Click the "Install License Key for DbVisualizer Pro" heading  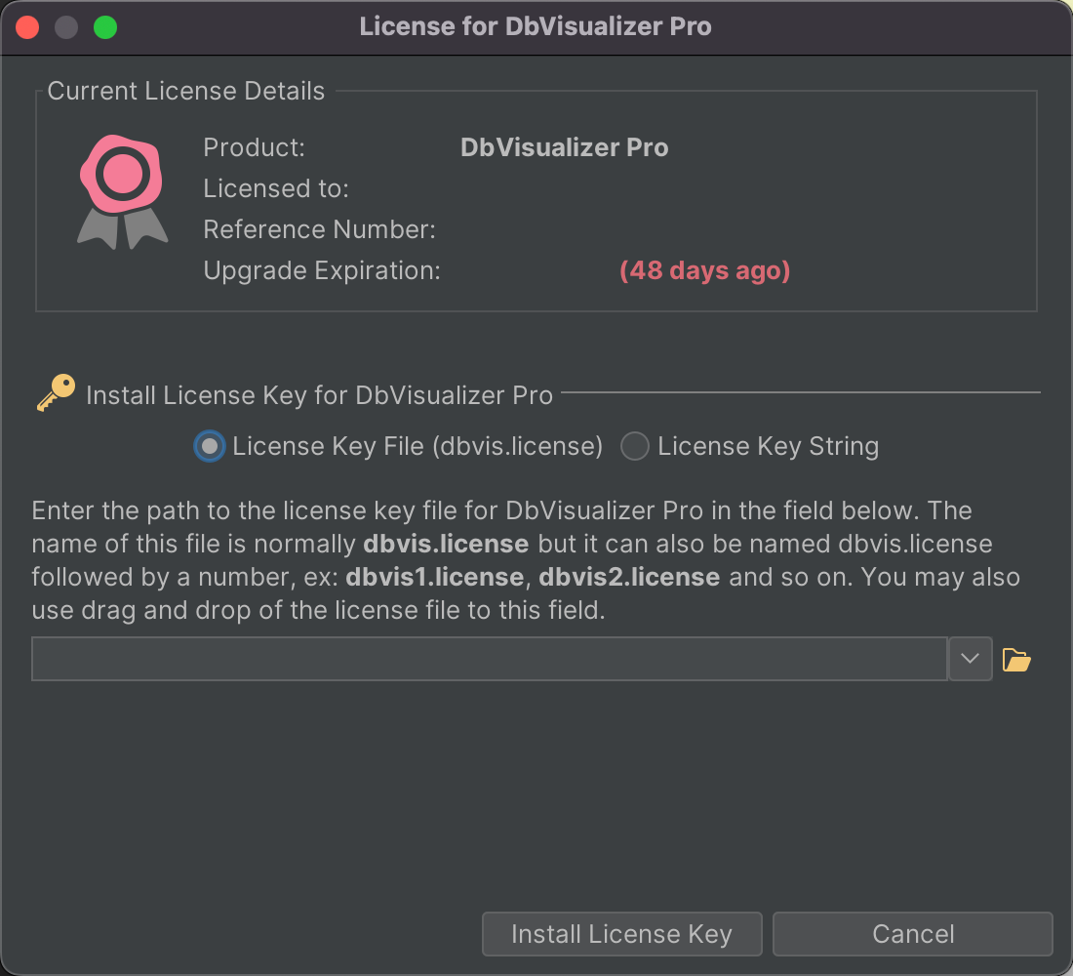point(320,395)
